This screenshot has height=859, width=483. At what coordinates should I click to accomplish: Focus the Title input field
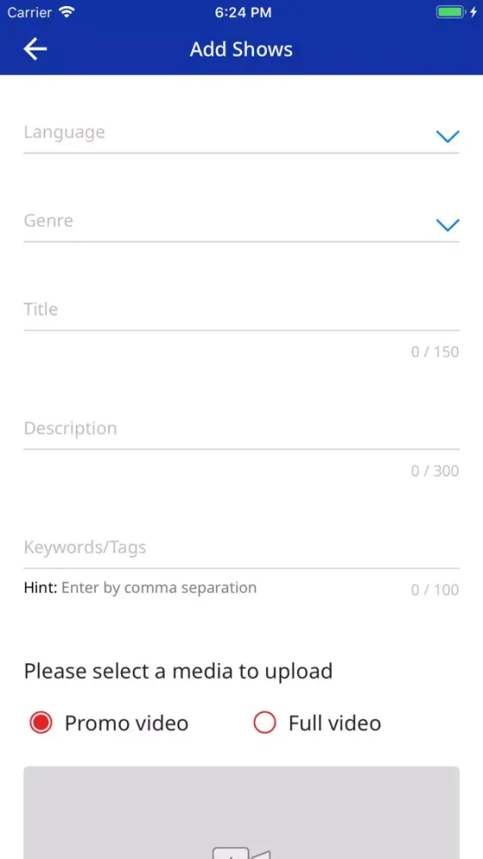241,310
